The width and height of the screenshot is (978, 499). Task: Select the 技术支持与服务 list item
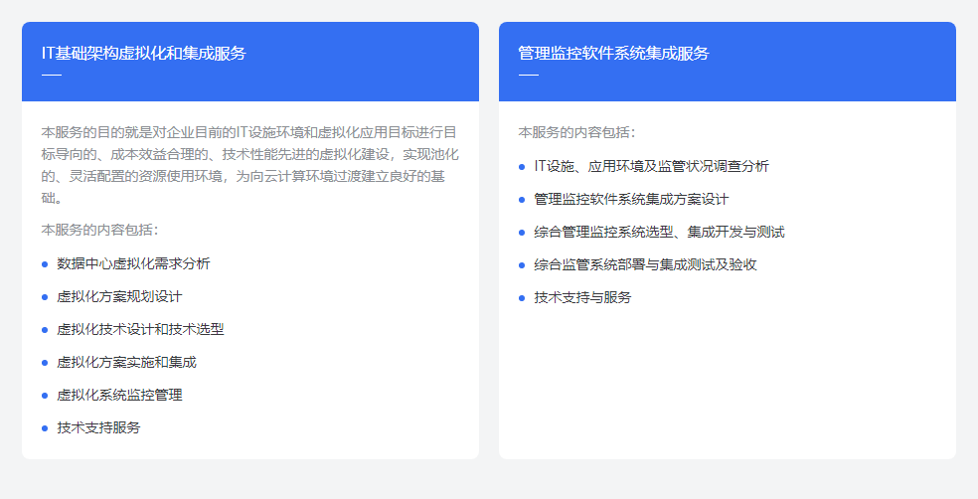pyautogui.click(x=582, y=297)
